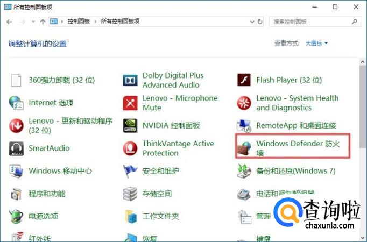The image size is (367, 242).
Task: Open the 大图标 view mode dropdown
Action: (x=316, y=43)
